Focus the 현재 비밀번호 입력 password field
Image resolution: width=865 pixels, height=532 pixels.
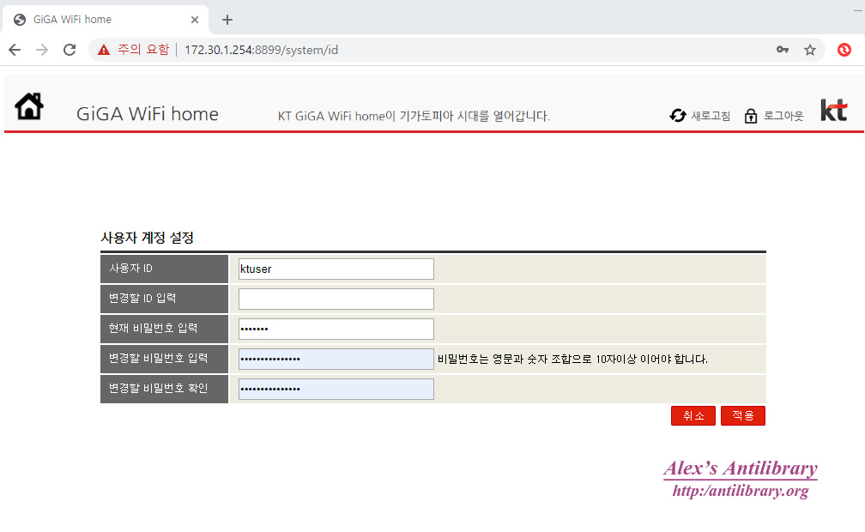336,329
